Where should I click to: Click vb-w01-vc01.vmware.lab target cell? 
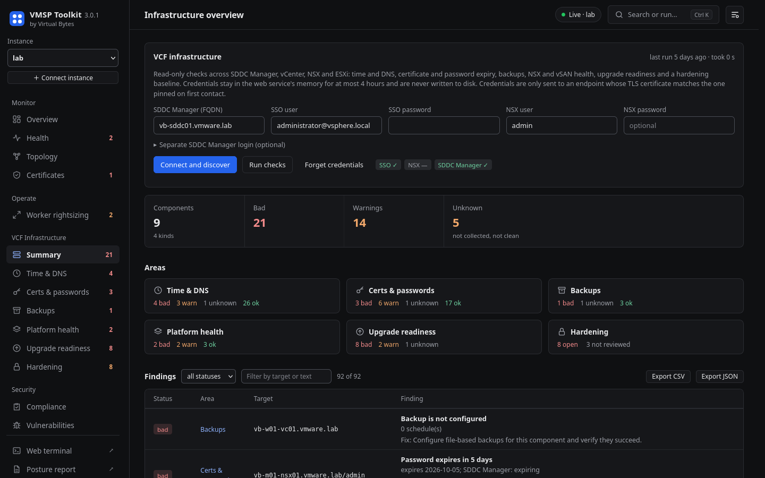coord(296,429)
